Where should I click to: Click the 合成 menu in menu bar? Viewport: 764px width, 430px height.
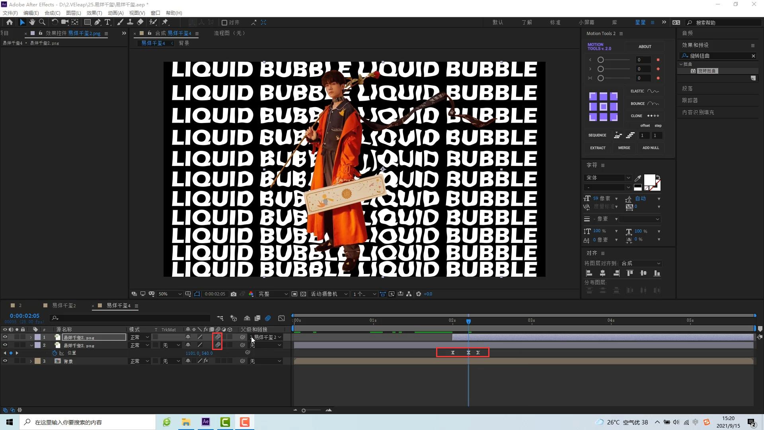pyautogui.click(x=52, y=13)
